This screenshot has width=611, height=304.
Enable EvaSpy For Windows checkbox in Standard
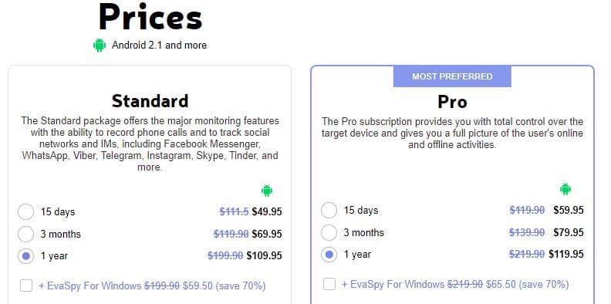(x=26, y=285)
